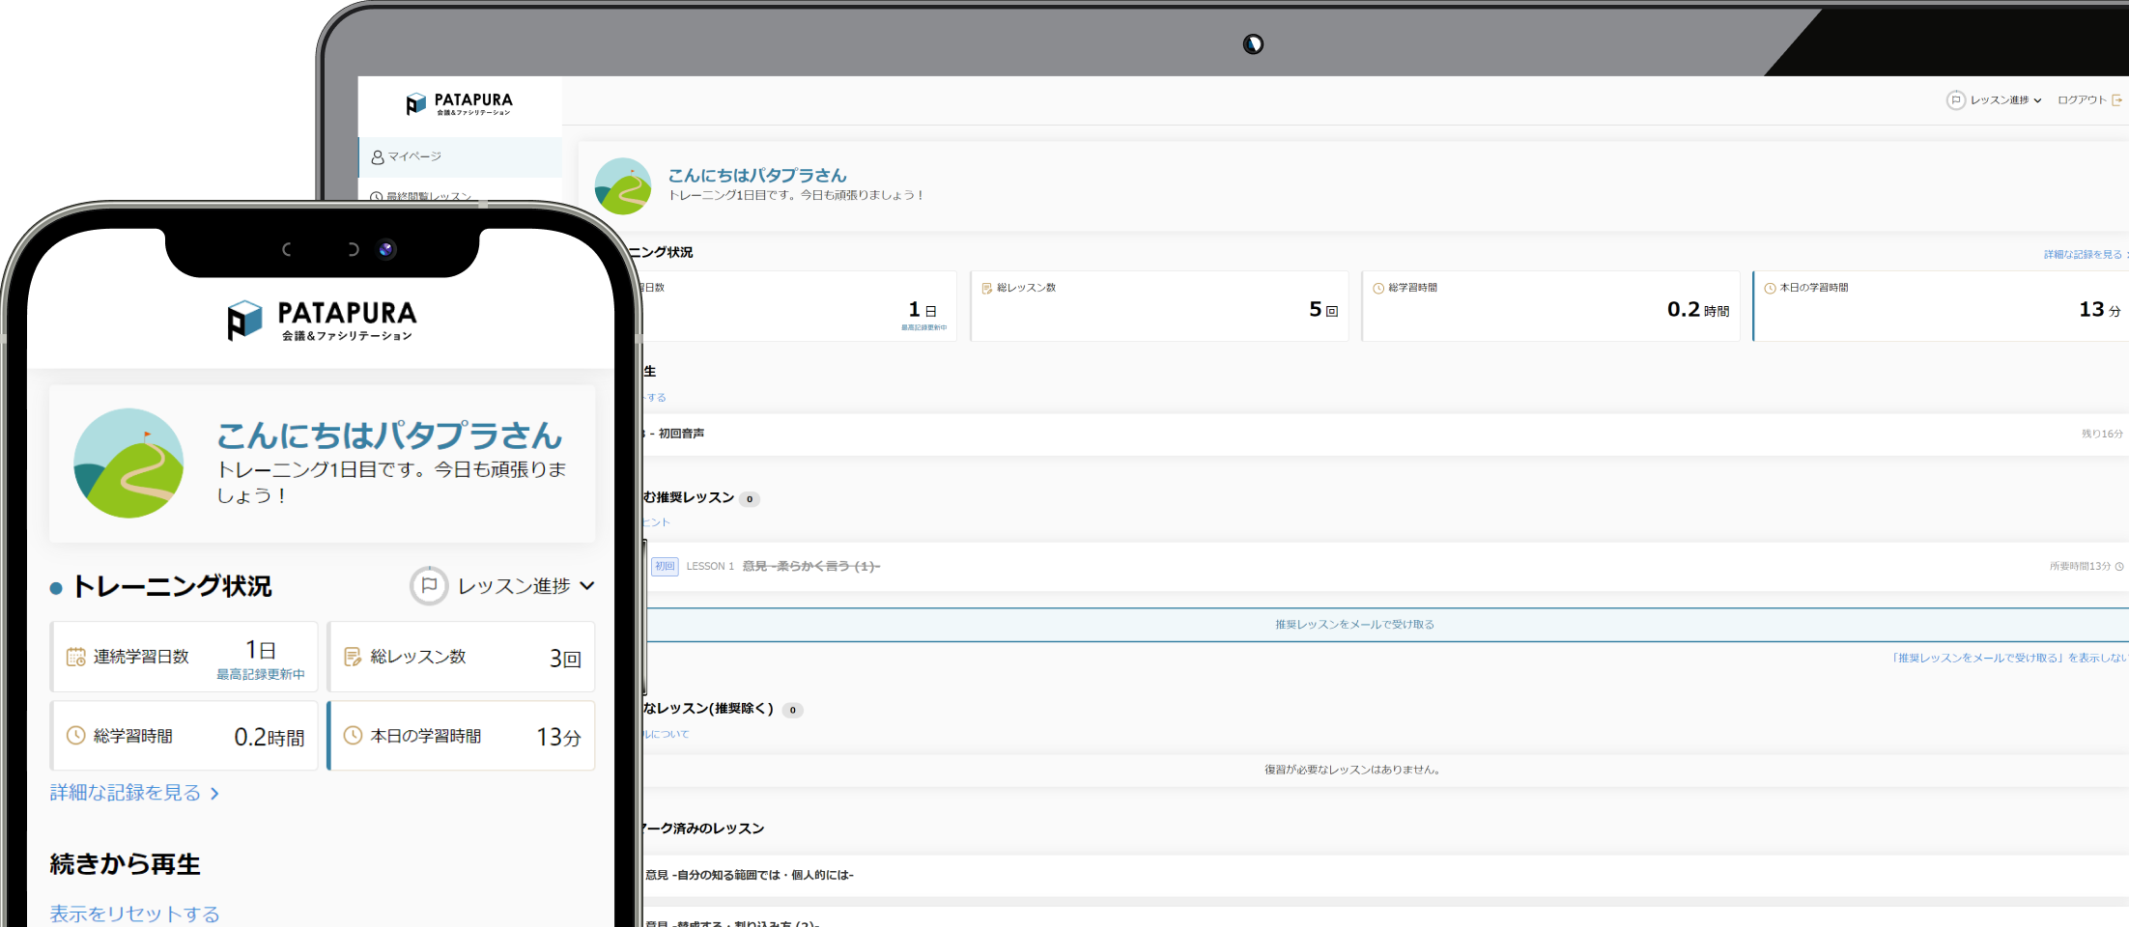Open 意見 -自分の知る範囲では・個人的には- lesson
Viewport: 2129px width, 927px height.
[x=1386, y=875]
